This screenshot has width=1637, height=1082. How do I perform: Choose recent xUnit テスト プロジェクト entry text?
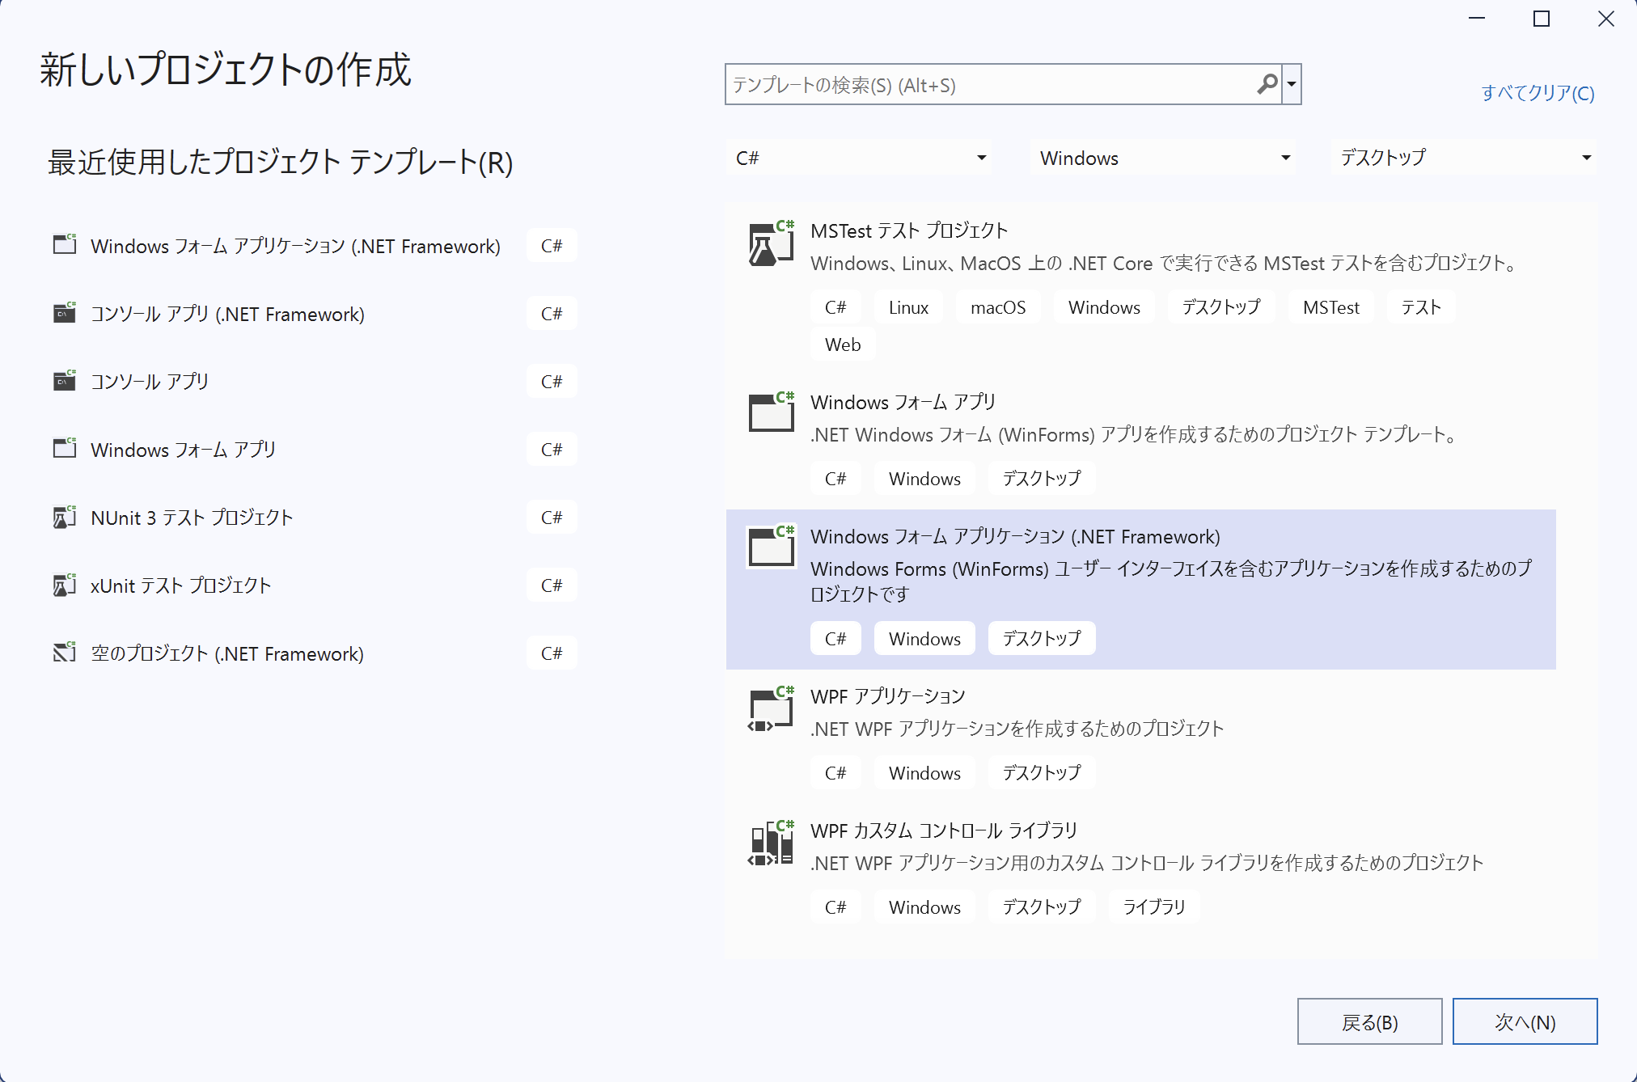[x=181, y=585]
